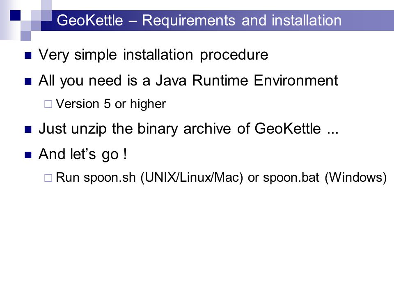Click the text 'And let's go !'

click(x=82, y=154)
